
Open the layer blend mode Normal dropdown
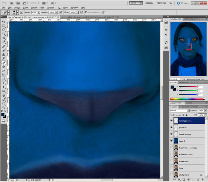178,110
